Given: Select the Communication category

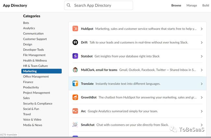Looking at the screenshot, I should (33, 33).
